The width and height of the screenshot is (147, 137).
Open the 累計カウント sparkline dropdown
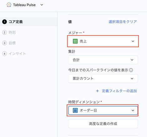(103, 78)
